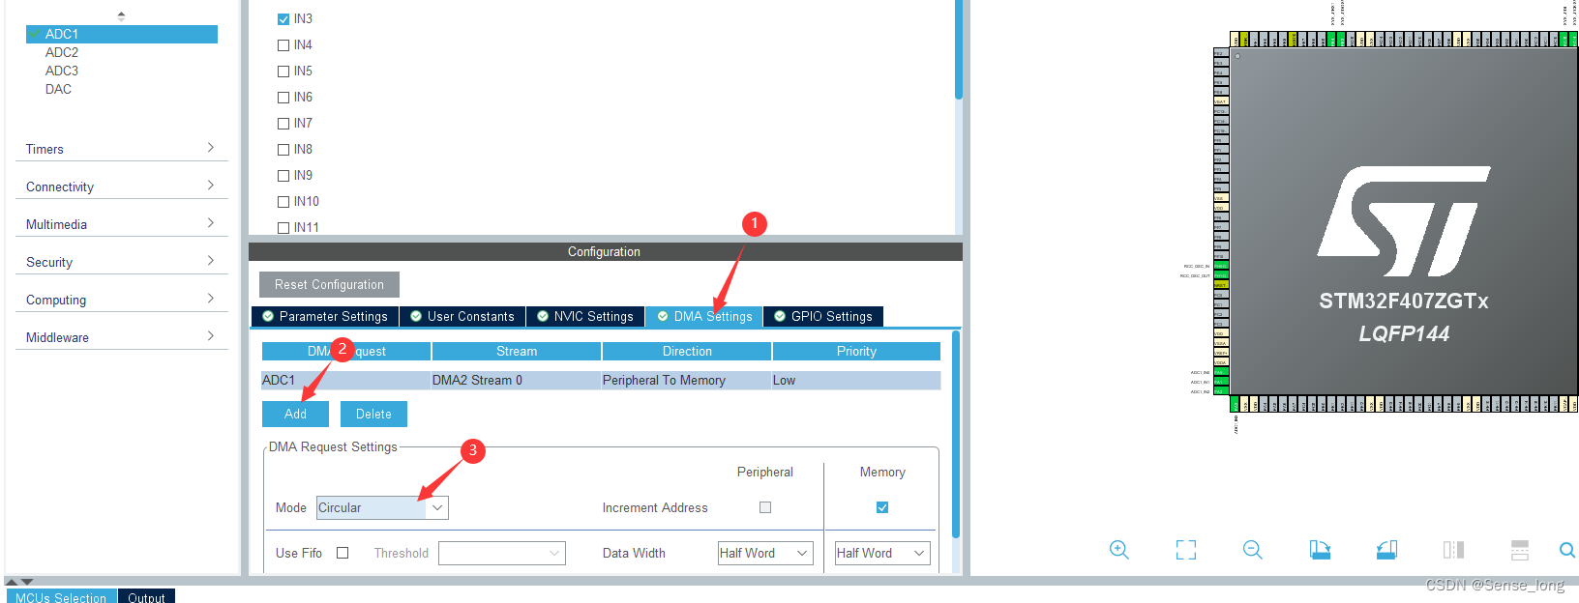Screen dimensions: 1579x603
Task: Select the ADC1 DMA request row
Action: click(601, 380)
